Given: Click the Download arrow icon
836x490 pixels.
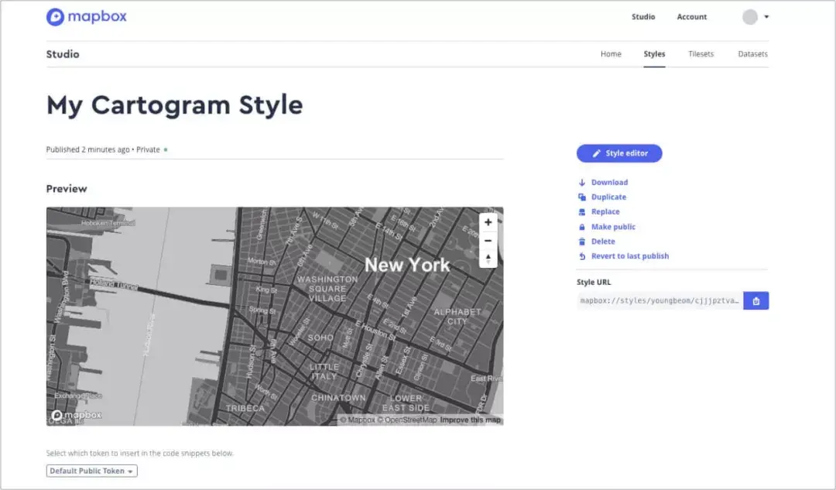Looking at the screenshot, I should [581, 182].
